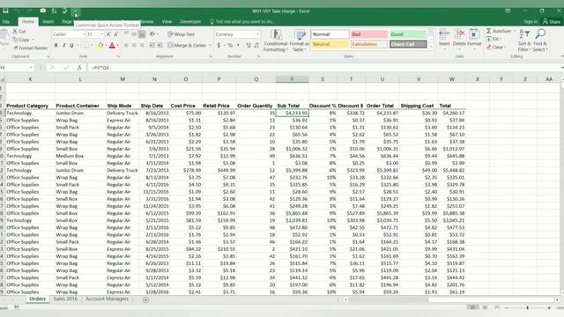Toggle Italic formatting
This screenshot has height=317, width=564.
tap(63, 45)
